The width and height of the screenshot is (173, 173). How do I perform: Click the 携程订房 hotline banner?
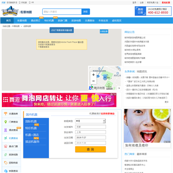click(x=153, y=11)
